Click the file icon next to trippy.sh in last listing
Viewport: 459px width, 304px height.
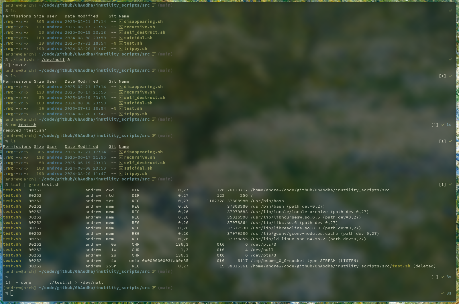point(121,174)
